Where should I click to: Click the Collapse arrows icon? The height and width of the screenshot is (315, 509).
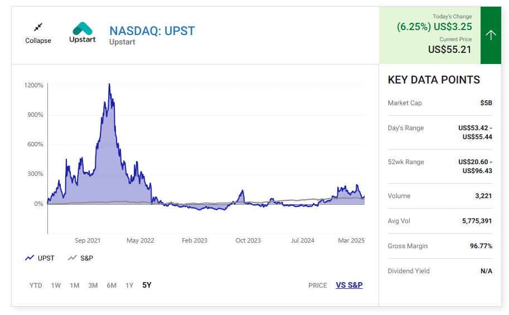38,27
